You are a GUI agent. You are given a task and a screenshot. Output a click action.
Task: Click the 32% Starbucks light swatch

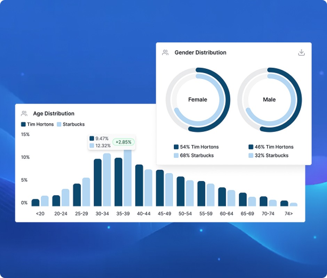point(251,155)
